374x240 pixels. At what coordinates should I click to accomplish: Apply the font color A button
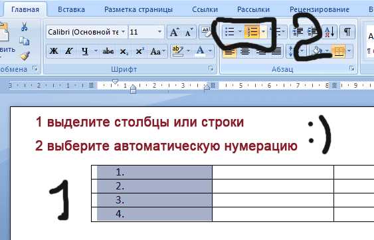[x=201, y=51]
